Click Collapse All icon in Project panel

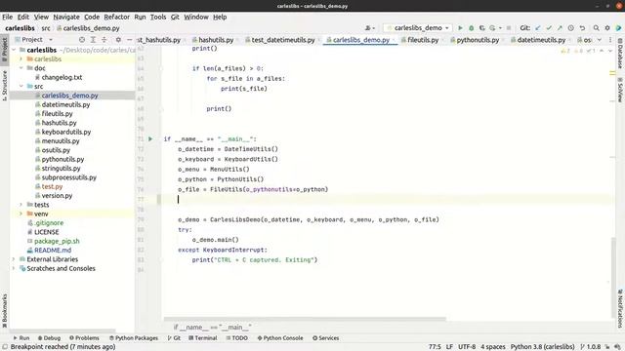tap(104, 39)
